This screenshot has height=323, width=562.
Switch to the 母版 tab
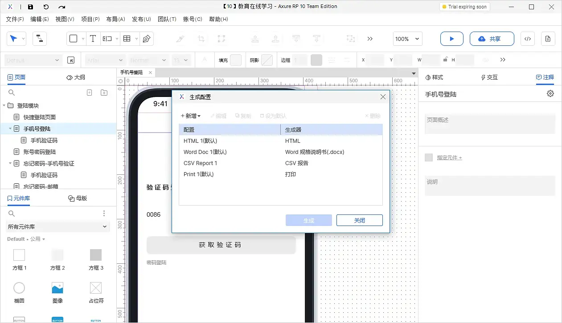click(78, 198)
